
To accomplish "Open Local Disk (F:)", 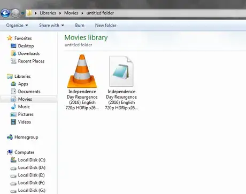I will (x=32, y=183).
